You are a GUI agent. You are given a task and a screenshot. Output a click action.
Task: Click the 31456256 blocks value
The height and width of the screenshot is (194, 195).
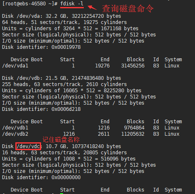coord(133,66)
